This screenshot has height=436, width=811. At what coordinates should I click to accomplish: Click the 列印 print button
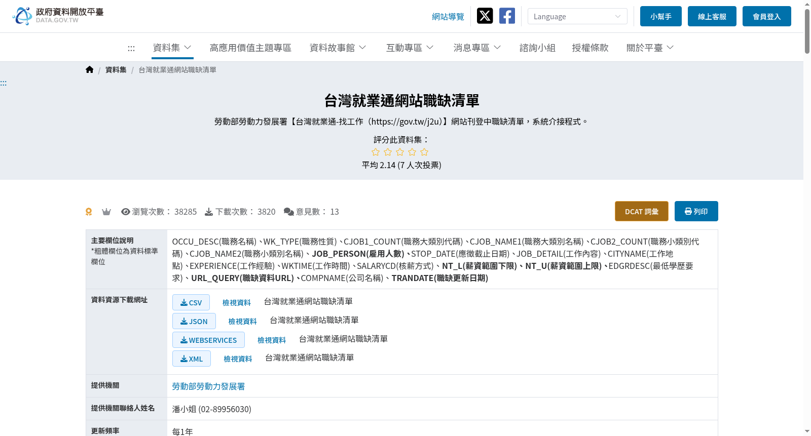pyautogui.click(x=696, y=211)
